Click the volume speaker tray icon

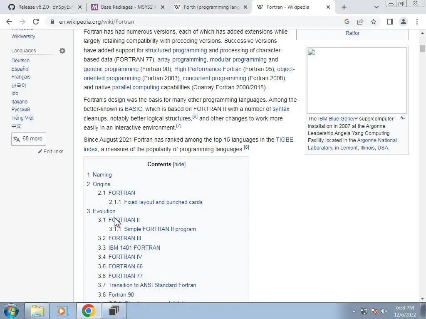click(384, 311)
